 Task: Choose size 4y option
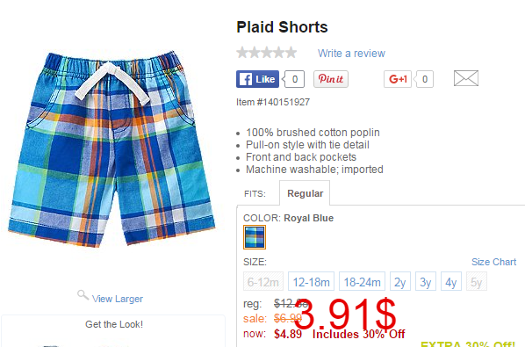pos(451,281)
